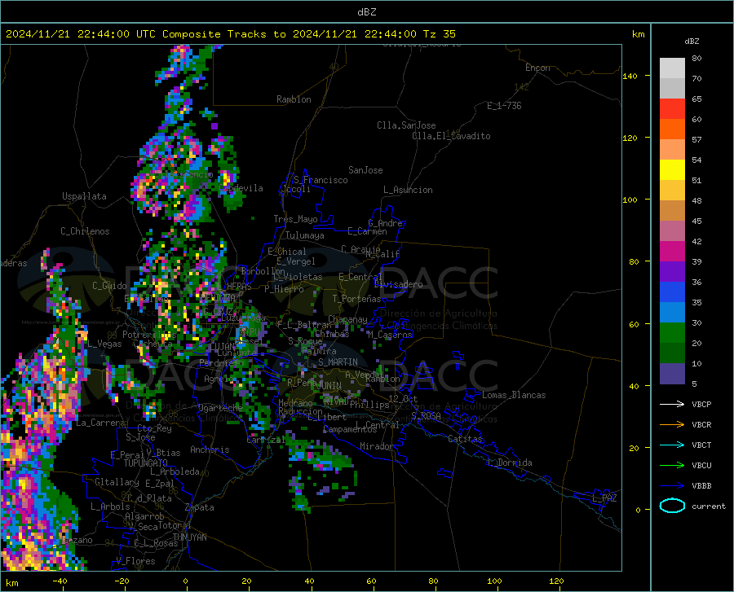Click the 'L_Asuncion' map label
Screen dimensions: 734x592
pyautogui.click(x=408, y=190)
